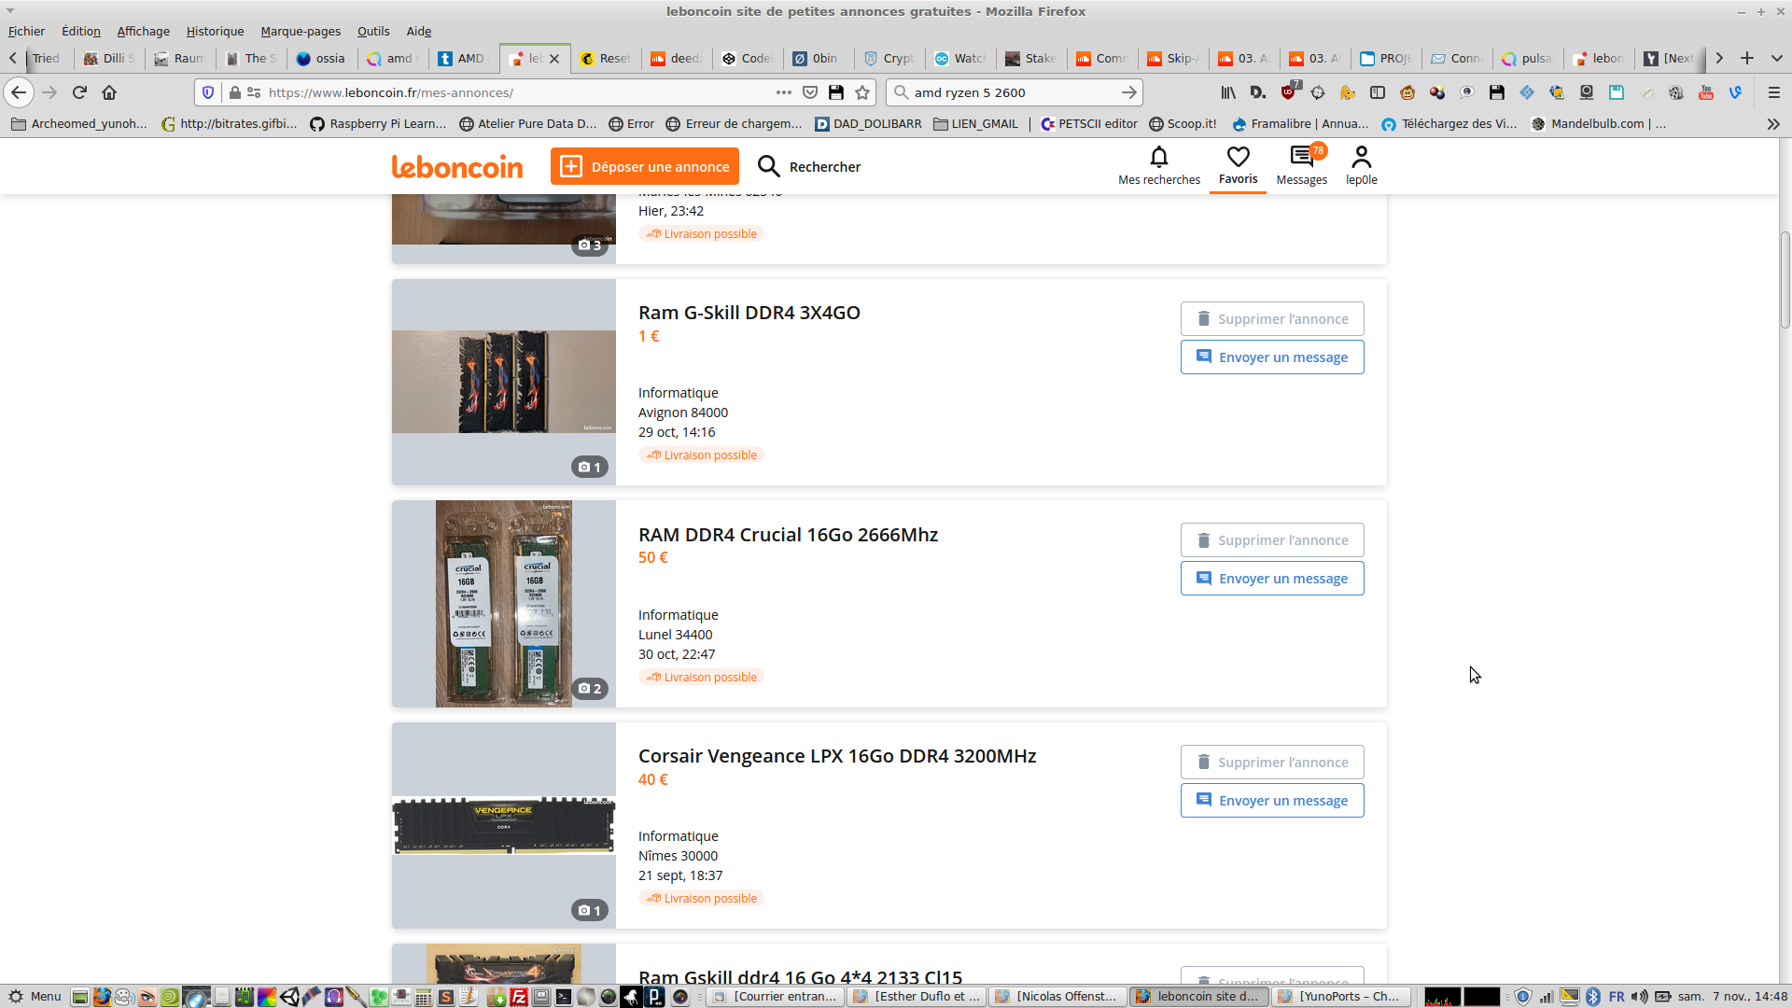
Task: Open page actions three-dots in URL bar
Action: point(783,92)
